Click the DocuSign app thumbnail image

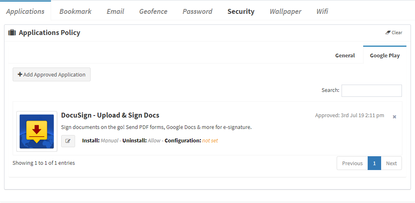pyautogui.click(x=37, y=131)
